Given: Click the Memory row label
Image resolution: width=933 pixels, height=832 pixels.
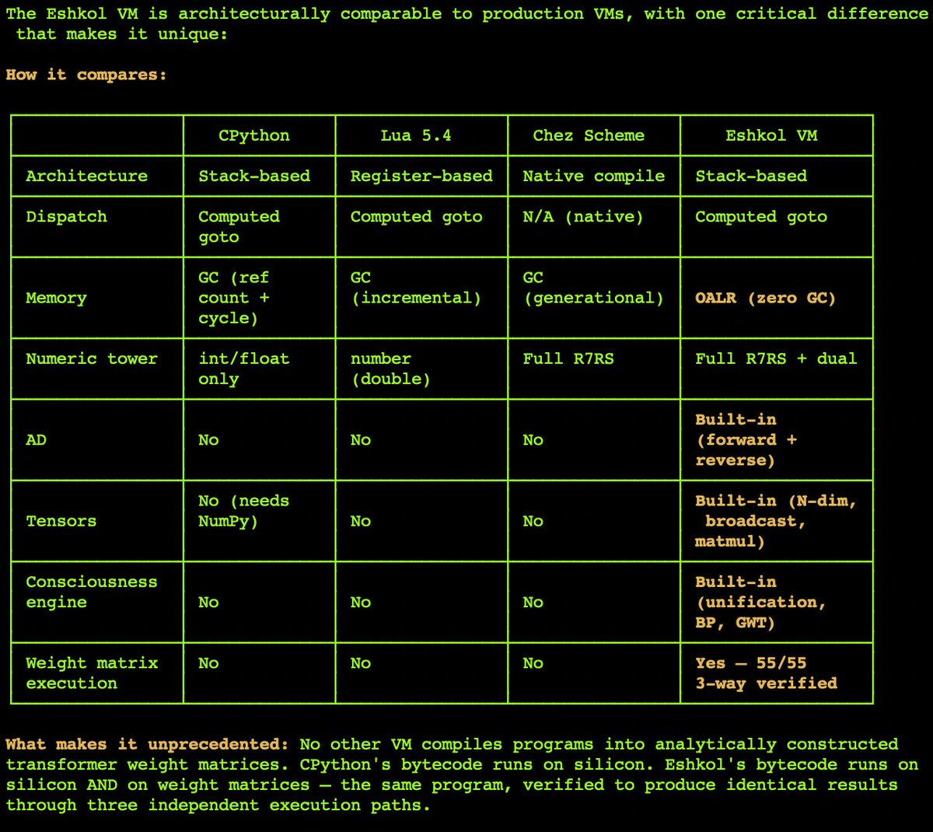Looking at the screenshot, I should (x=56, y=298).
